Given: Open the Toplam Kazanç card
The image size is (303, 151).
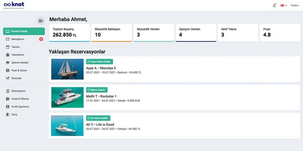Looking at the screenshot, I should tap(70, 33).
